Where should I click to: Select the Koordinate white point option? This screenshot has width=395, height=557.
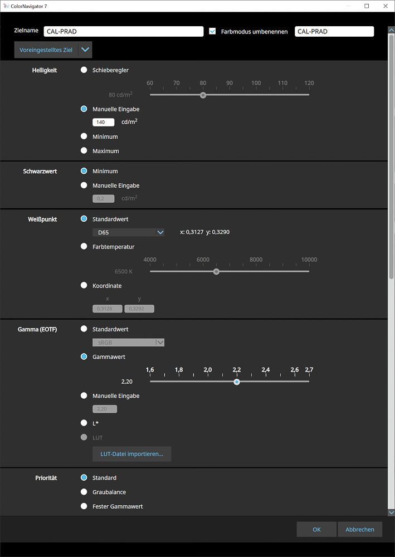pos(84,286)
